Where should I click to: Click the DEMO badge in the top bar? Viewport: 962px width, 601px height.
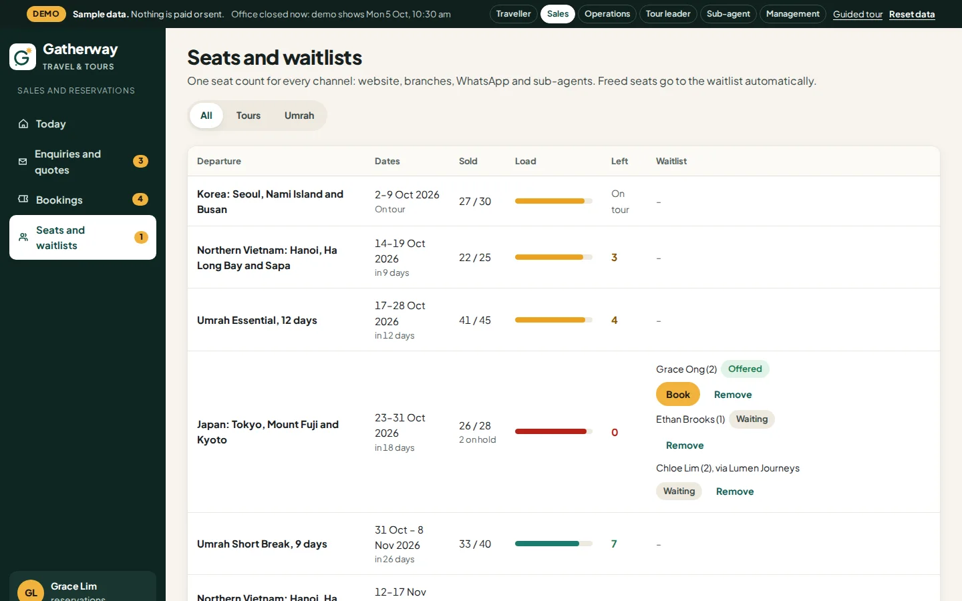click(46, 14)
